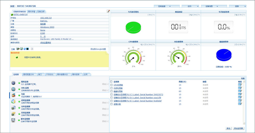Click the 脚本监视器 monitor icon
The height and width of the screenshot is (133, 255).
coord(13,120)
